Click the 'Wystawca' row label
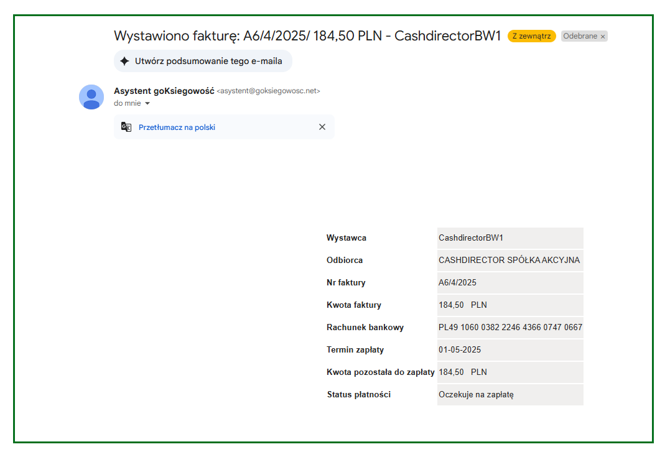Viewport: 670px width, 457px height. [x=347, y=238]
